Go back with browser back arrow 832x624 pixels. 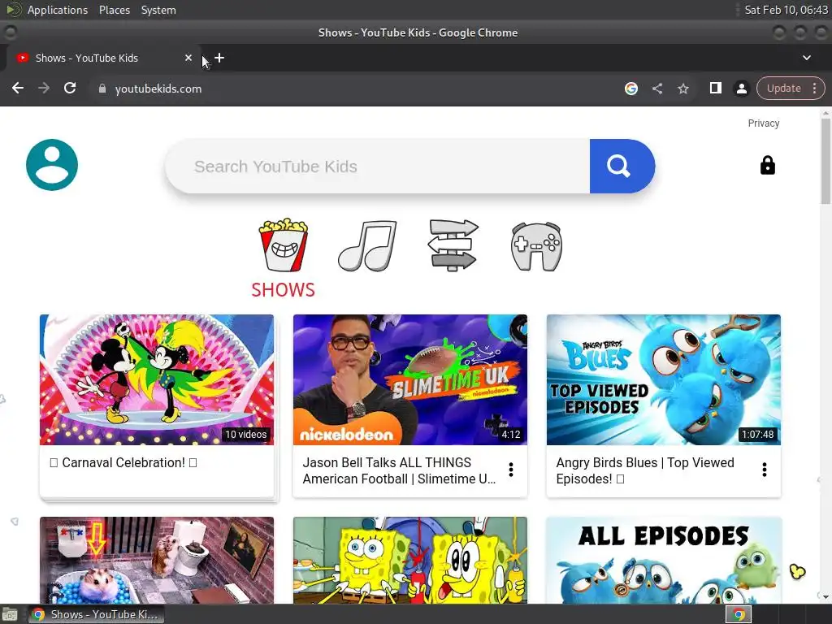tap(18, 88)
